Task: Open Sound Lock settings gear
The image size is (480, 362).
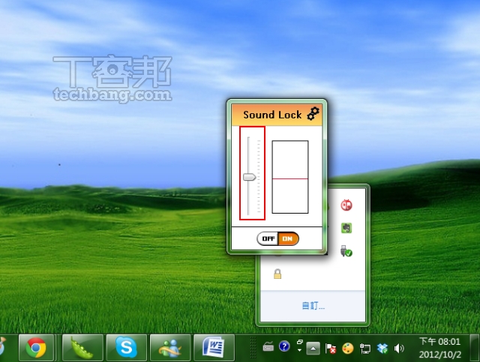Action: (313, 114)
